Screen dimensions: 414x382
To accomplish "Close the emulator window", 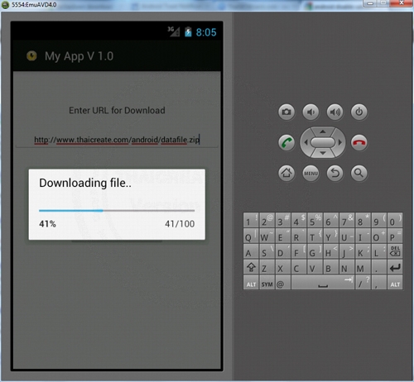I will (x=402, y=3).
